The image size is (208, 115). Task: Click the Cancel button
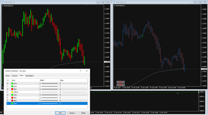72,113
